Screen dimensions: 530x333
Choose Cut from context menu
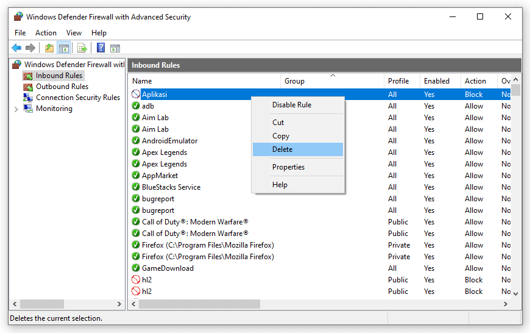click(298, 123)
